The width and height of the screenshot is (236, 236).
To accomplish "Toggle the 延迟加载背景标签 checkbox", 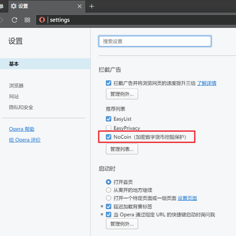I will tap(108, 206).
